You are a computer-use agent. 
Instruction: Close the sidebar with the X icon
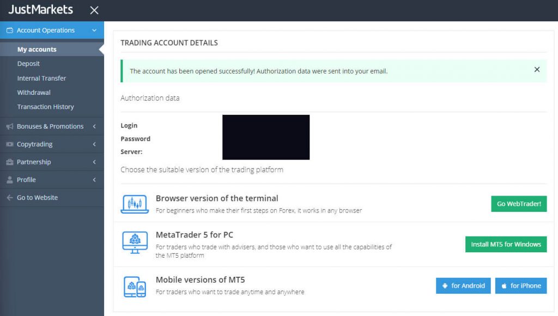click(x=94, y=10)
